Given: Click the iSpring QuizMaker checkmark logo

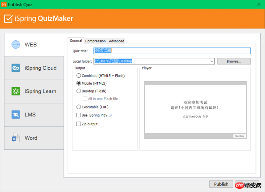Looking at the screenshot, I should click(8, 19).
